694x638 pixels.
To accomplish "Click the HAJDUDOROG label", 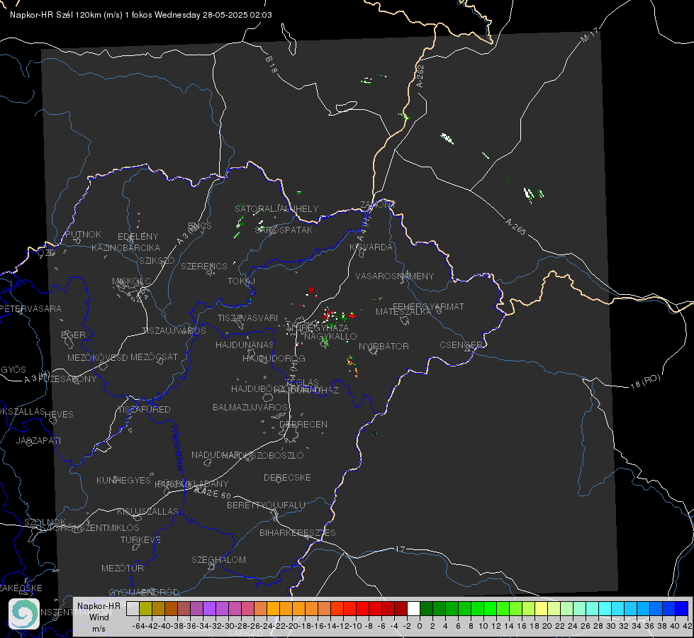I will click(274, 358).
